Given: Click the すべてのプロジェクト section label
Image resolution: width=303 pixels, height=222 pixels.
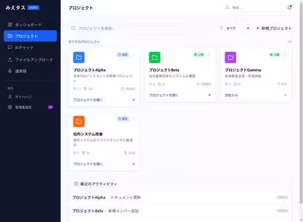Looking at the screenshot, I should [x=84, y=42].
